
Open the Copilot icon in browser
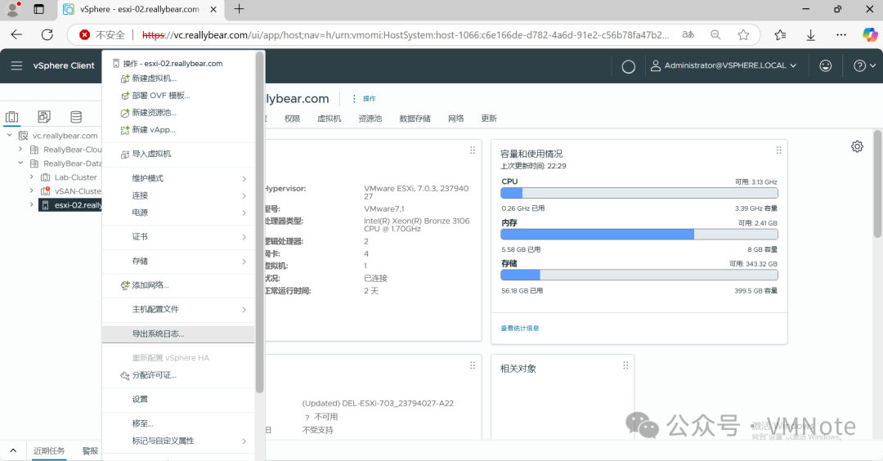(870, 35)
